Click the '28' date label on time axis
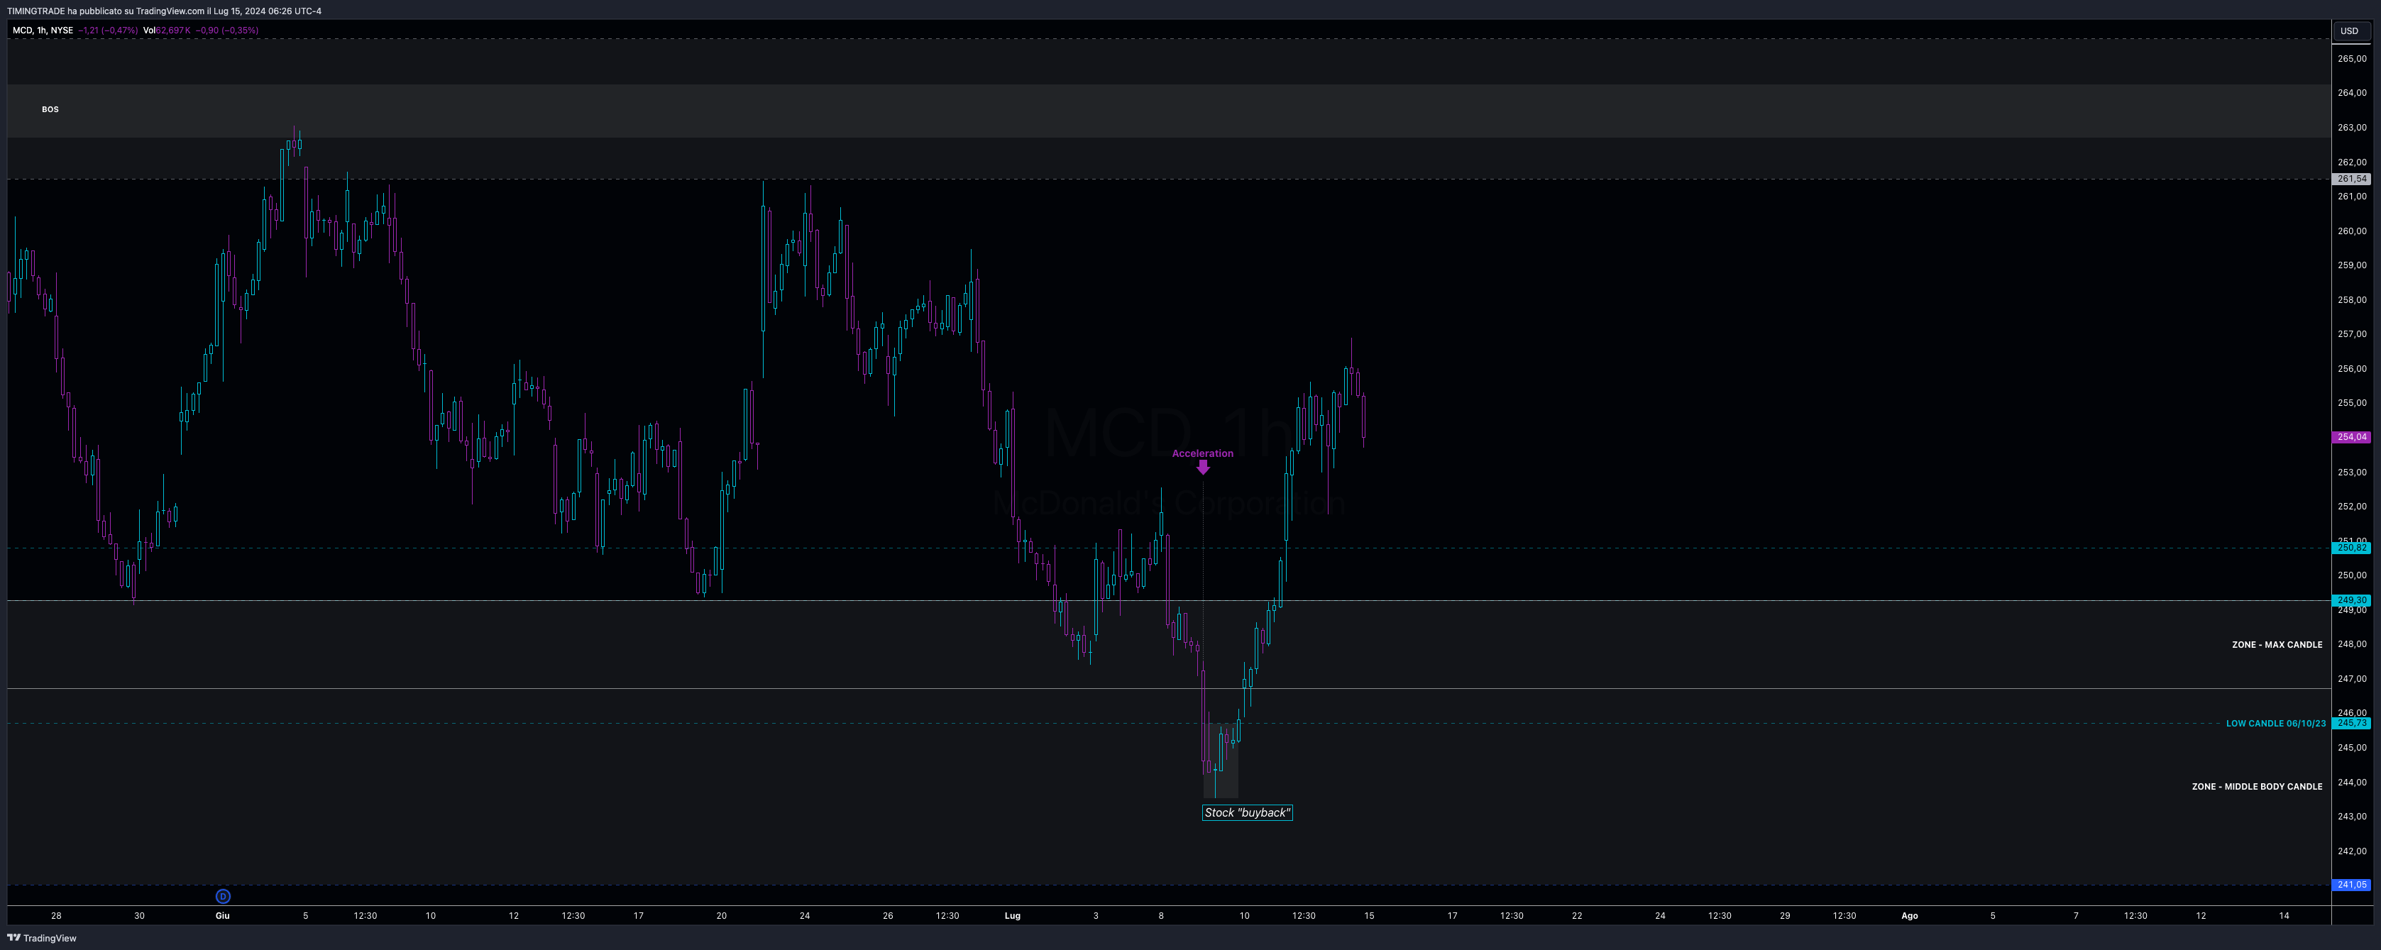The image size is (2381, 950). [x=56, y=916]
